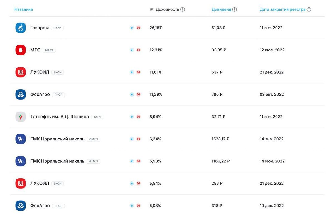
Task: Open help tooltip next to Дата закрытия реестра
Action: pyautogui.click(x=309, y=9)
